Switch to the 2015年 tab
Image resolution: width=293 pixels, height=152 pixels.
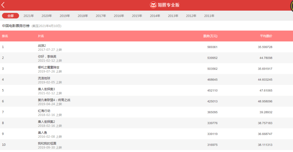(x=137, y=16)
